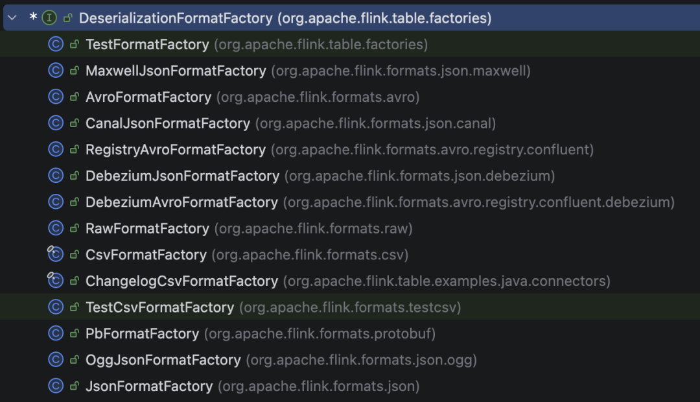
Task: Click the class icon of JsonFormatFactory
Action: pos(55,385)
